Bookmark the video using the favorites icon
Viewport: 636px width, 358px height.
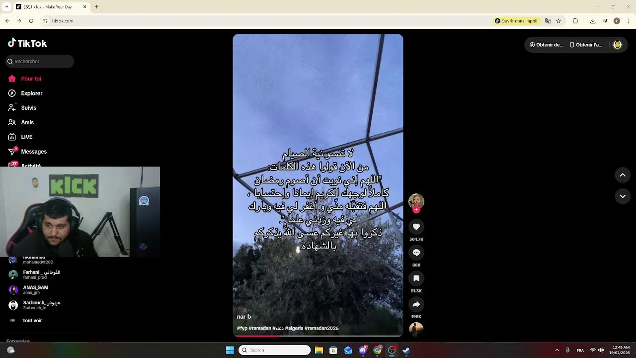click(x=416, y=278)
